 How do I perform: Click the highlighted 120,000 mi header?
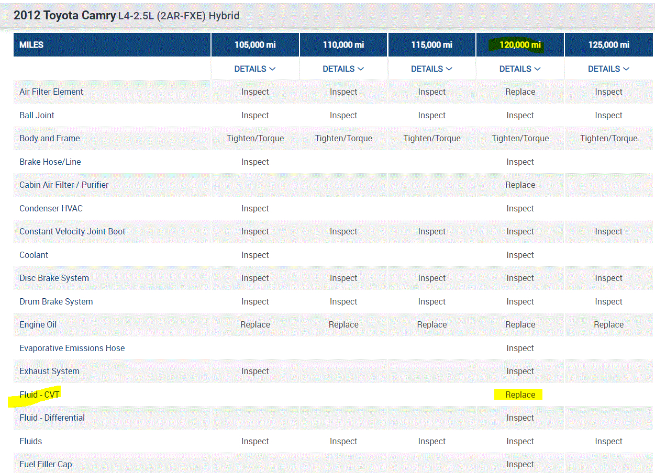coord(520,45)
